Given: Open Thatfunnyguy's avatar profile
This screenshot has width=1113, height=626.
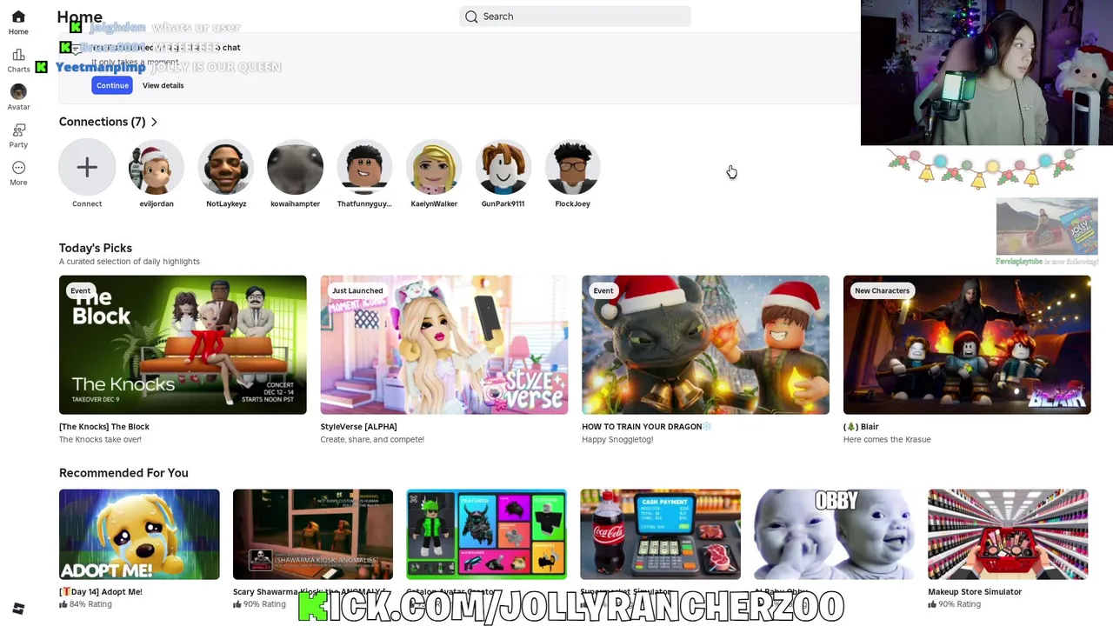Looking at the screenshot, I should point(364,167).
